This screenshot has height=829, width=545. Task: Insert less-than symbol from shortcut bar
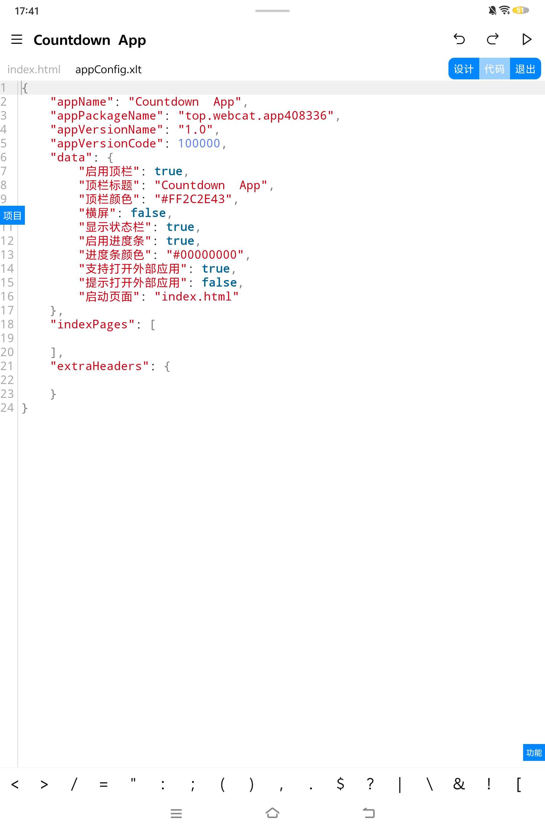[x=15, y=784]
